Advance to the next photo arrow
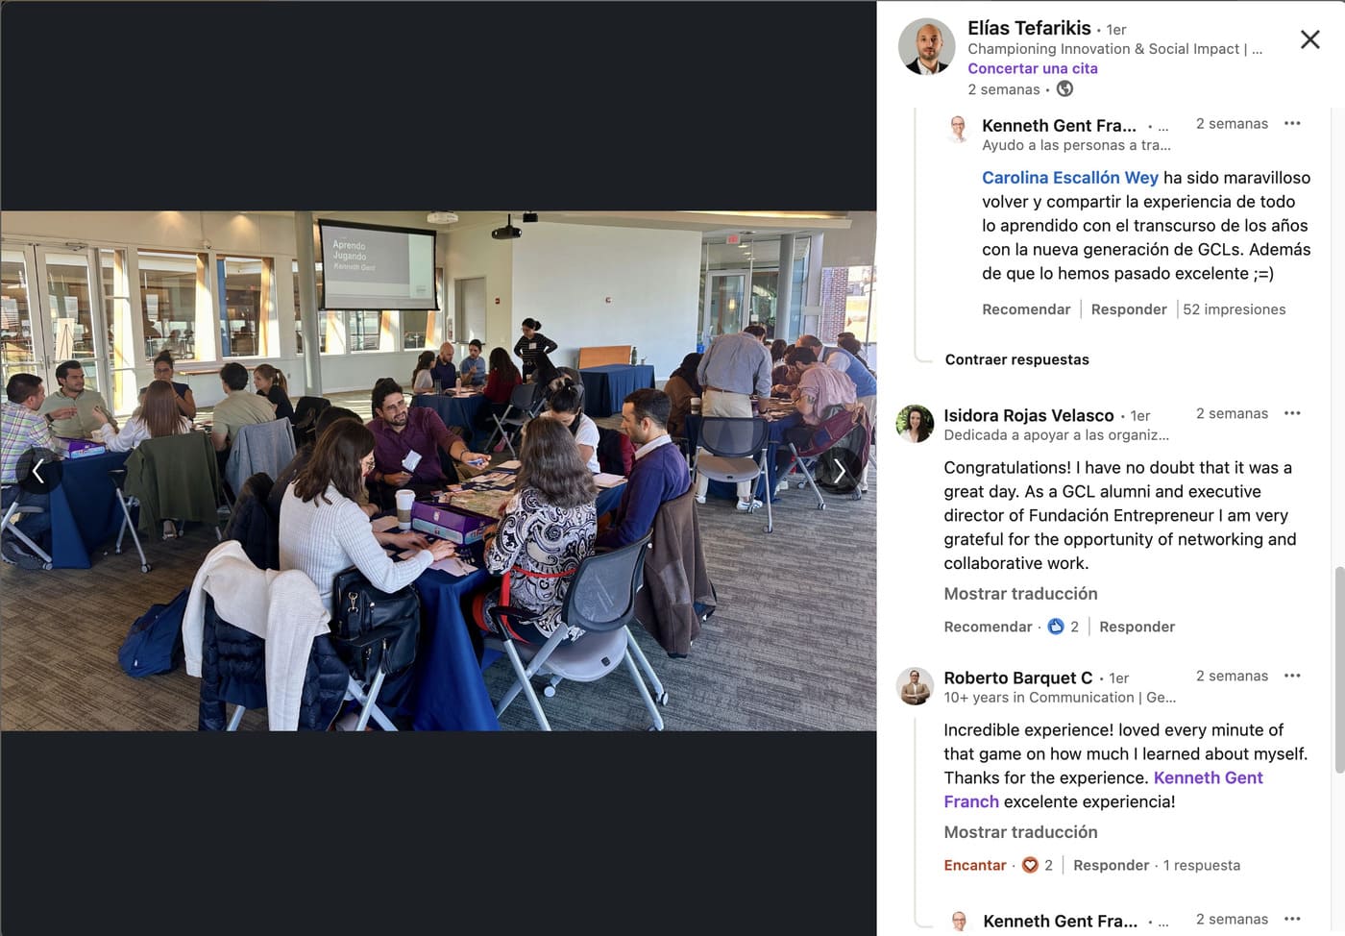 pos(839,471)
